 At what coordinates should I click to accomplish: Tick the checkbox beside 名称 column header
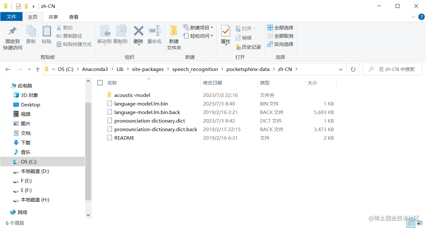tap(100, 82)
